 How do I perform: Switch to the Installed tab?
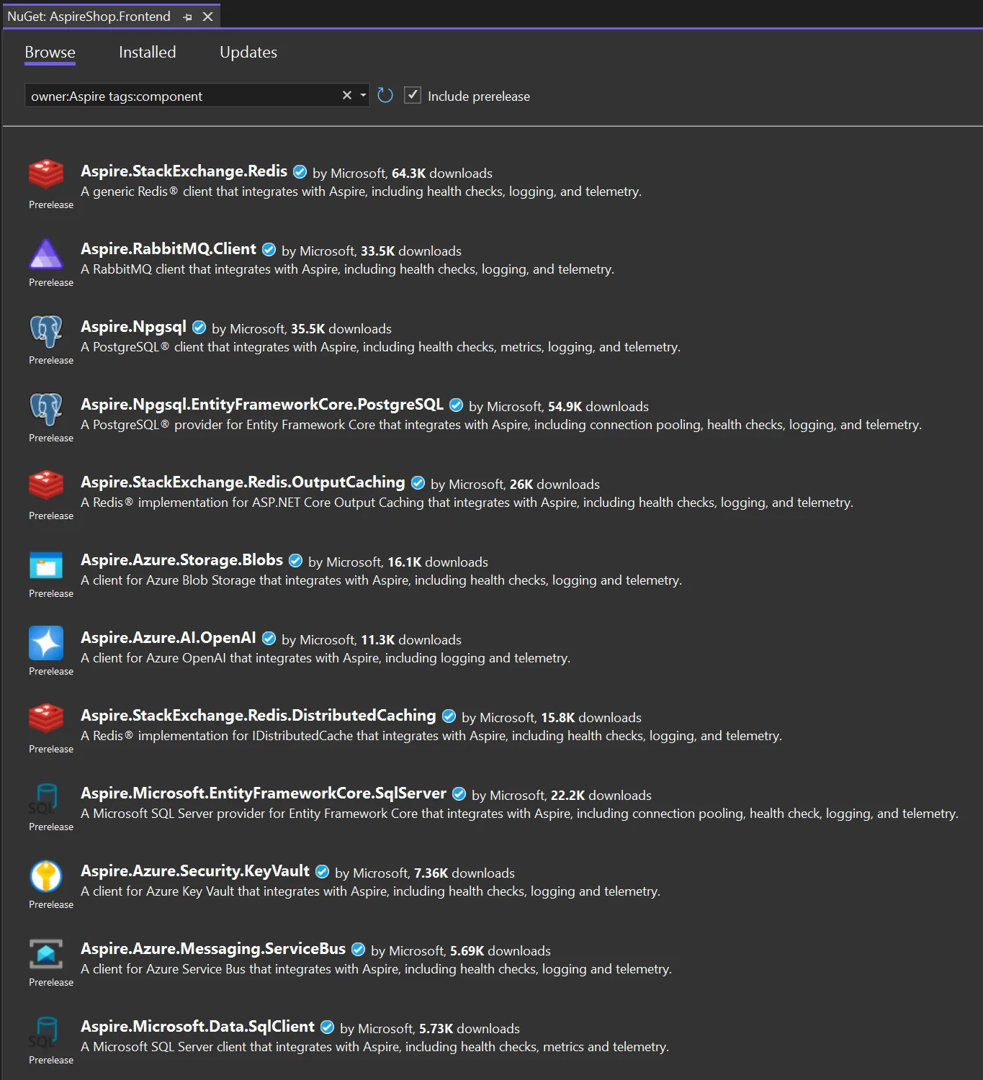coord(147,52)
